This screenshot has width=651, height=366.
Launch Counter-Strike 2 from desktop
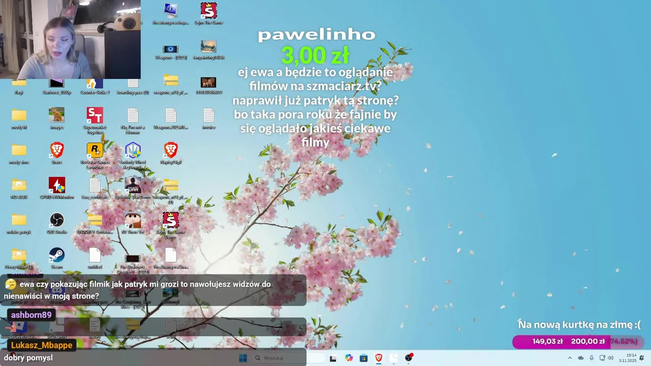click(x=95, y=86)
